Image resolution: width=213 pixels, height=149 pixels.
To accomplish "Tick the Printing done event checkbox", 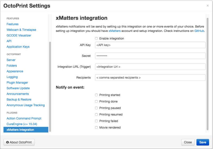I will pos(96,101).
